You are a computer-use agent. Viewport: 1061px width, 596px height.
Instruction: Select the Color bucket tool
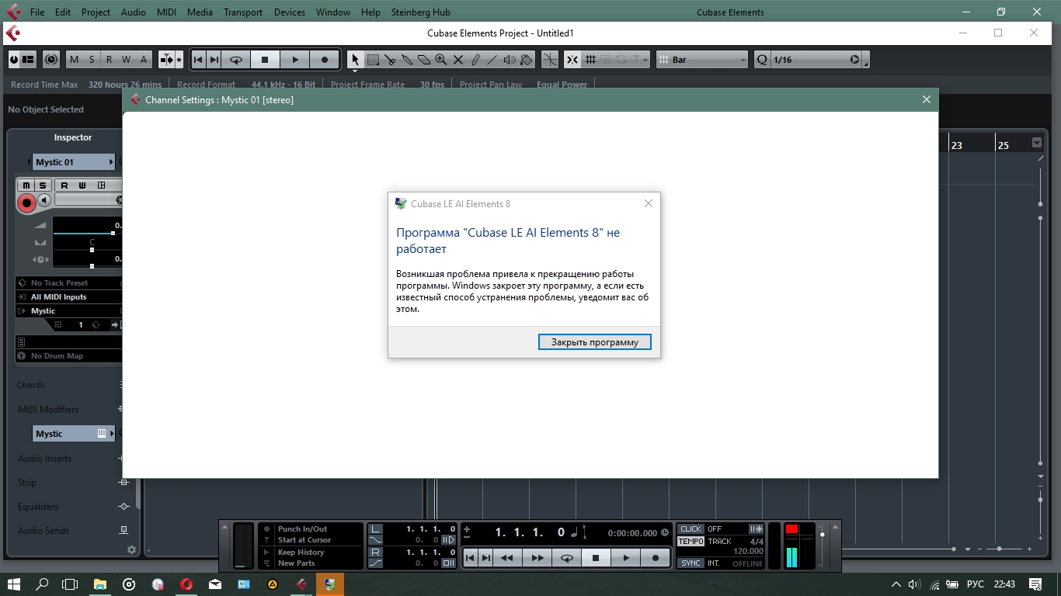pyautogui.click(x=527, y=60)
